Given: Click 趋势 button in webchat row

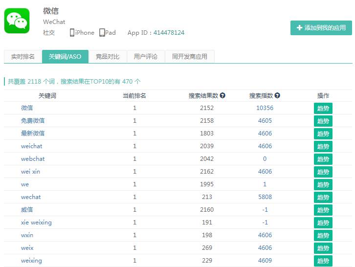Looking at the screenshot, I should [323, 159].
